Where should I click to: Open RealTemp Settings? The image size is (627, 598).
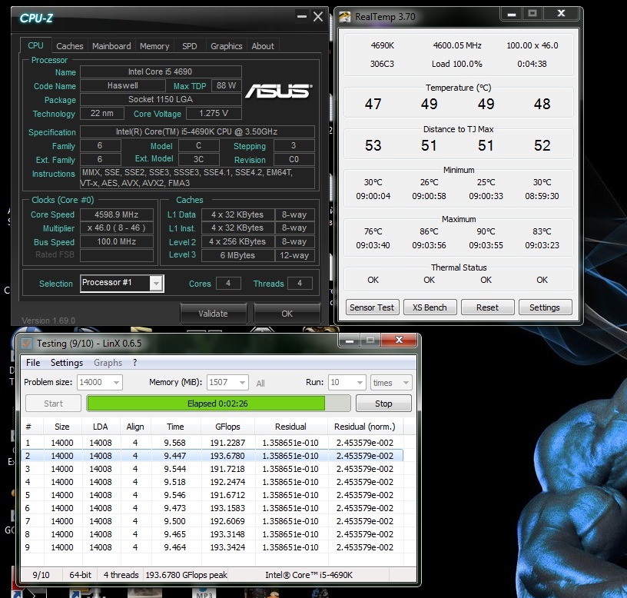tap(545, 307)
